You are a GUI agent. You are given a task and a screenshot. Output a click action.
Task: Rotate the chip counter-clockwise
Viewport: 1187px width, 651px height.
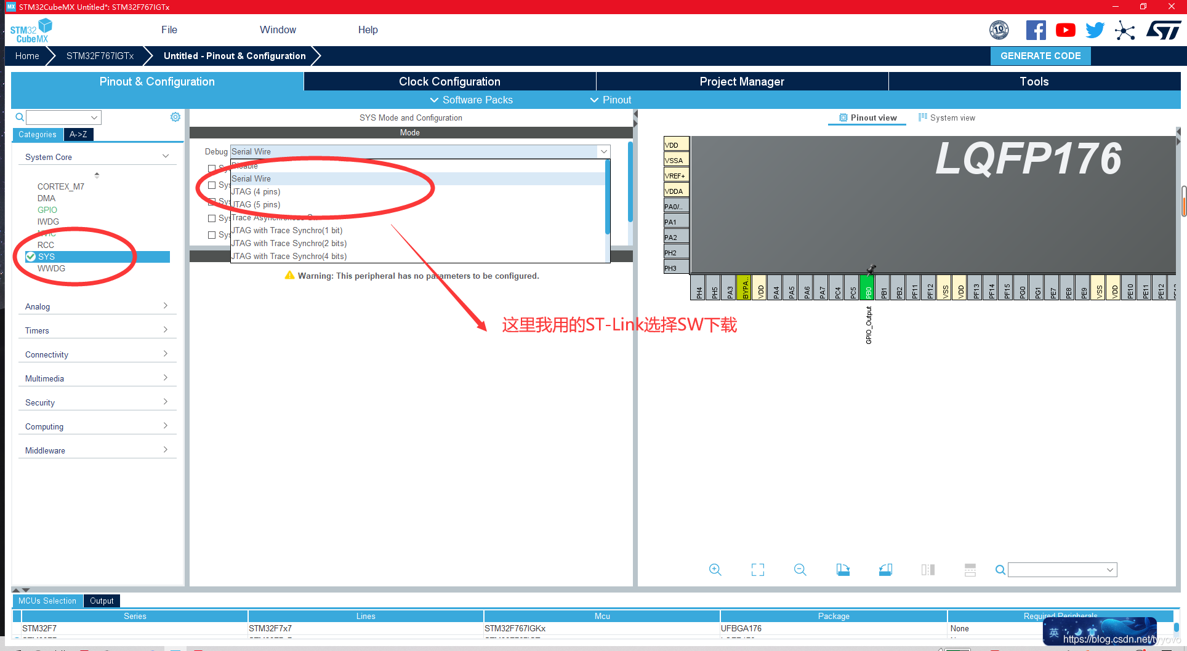pos(885,570)
